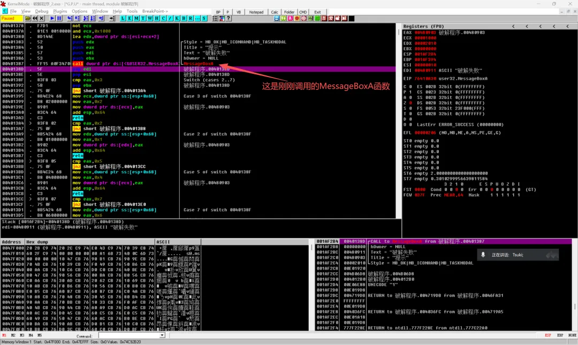The width and height of the screenshot is (578, 345).
Task: Open the Tools menu
Action: point(132,11)
